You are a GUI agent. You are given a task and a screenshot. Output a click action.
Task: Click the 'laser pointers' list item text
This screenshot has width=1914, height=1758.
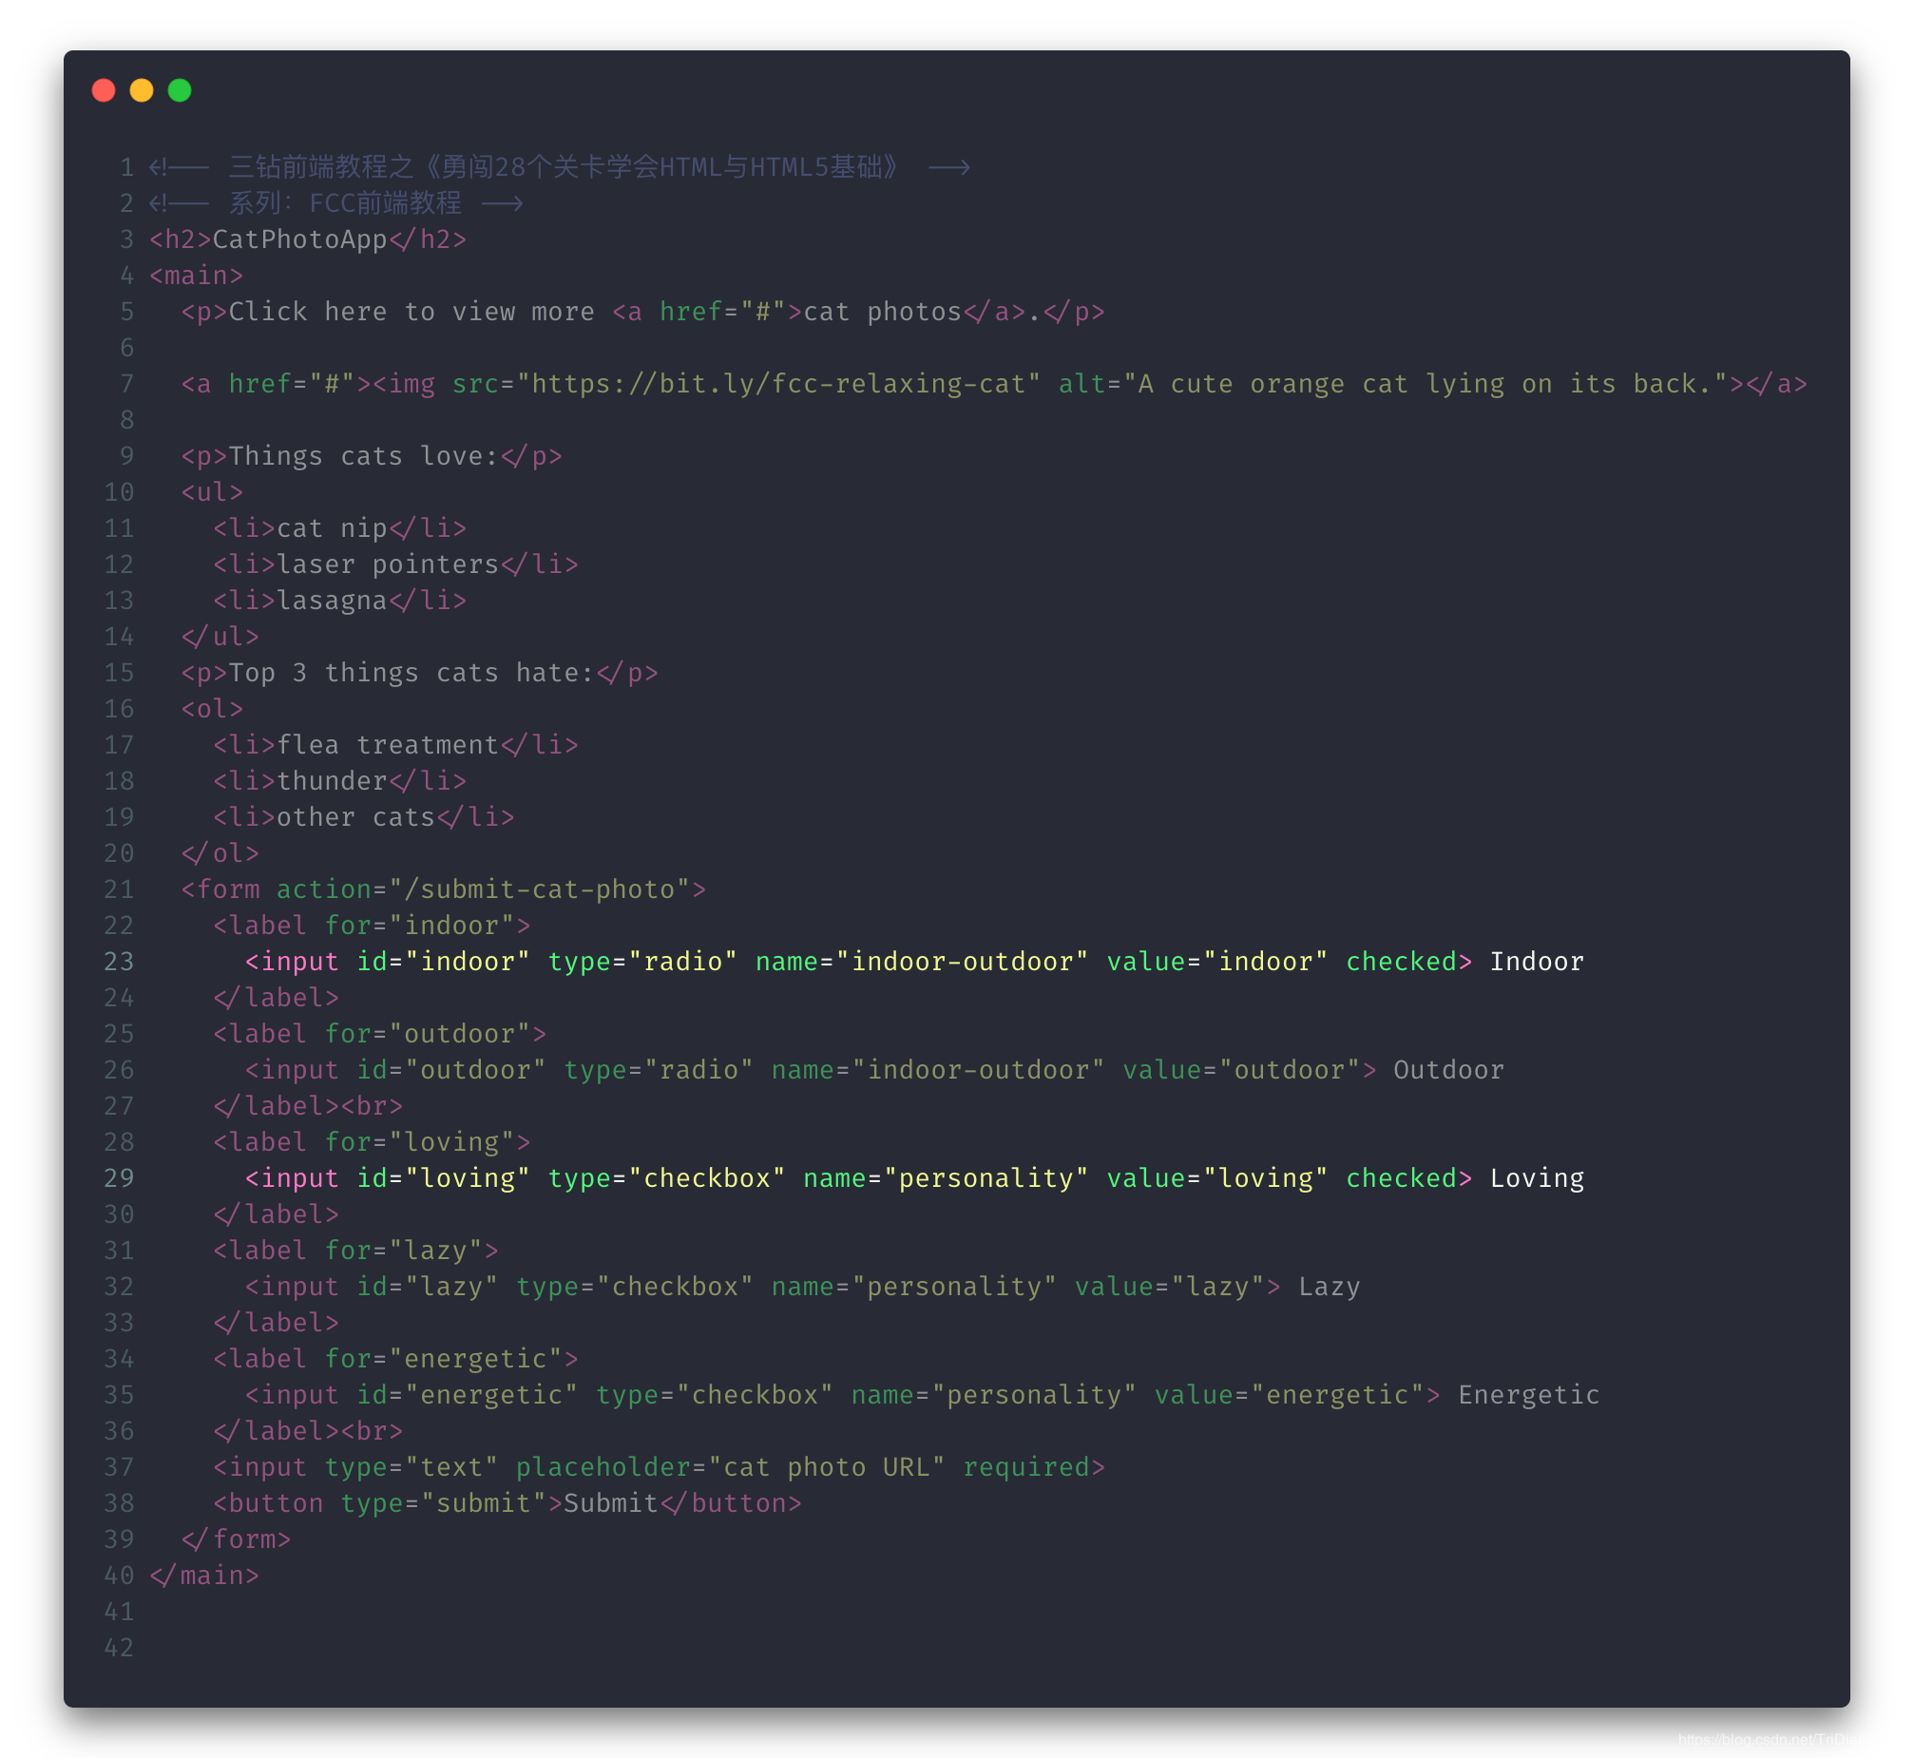tap(387, 564)
